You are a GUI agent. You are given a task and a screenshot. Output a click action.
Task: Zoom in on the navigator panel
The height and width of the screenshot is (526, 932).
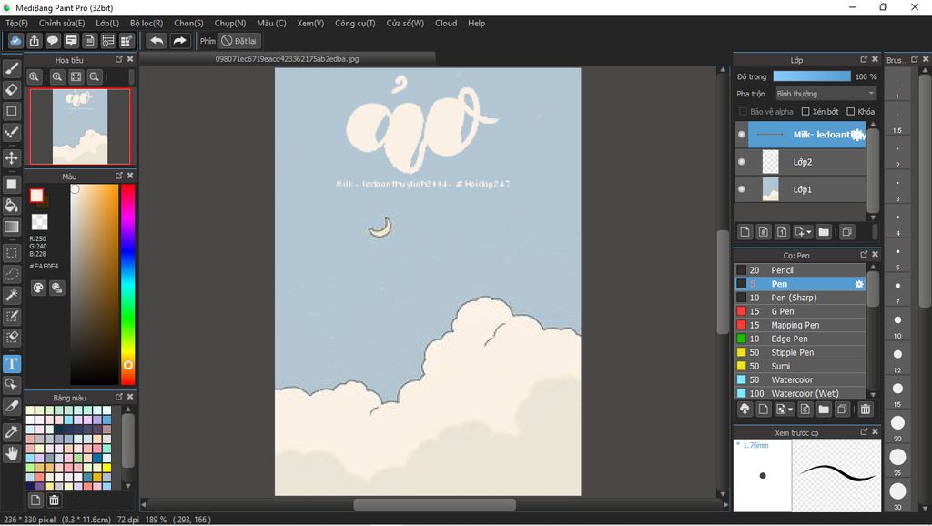click(57, 76)
